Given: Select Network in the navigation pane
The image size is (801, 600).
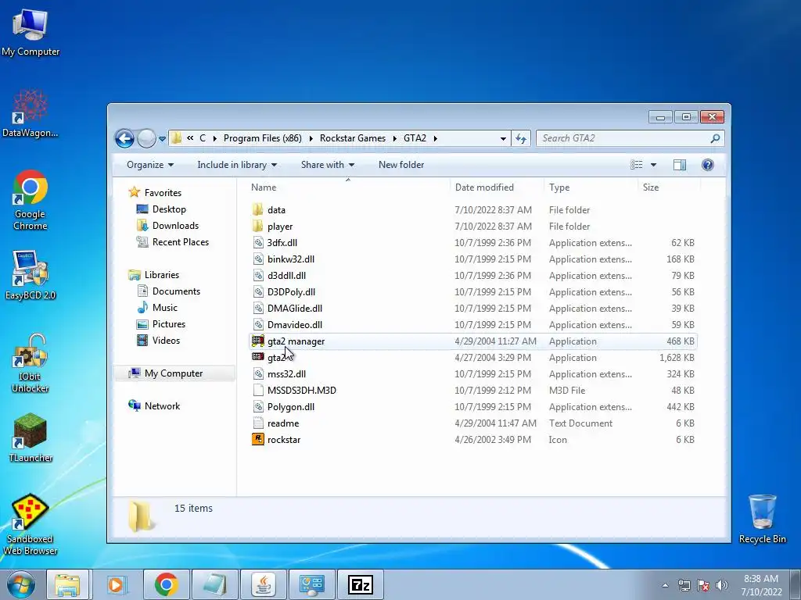Looking at the screenshot, I should [162, 405].
